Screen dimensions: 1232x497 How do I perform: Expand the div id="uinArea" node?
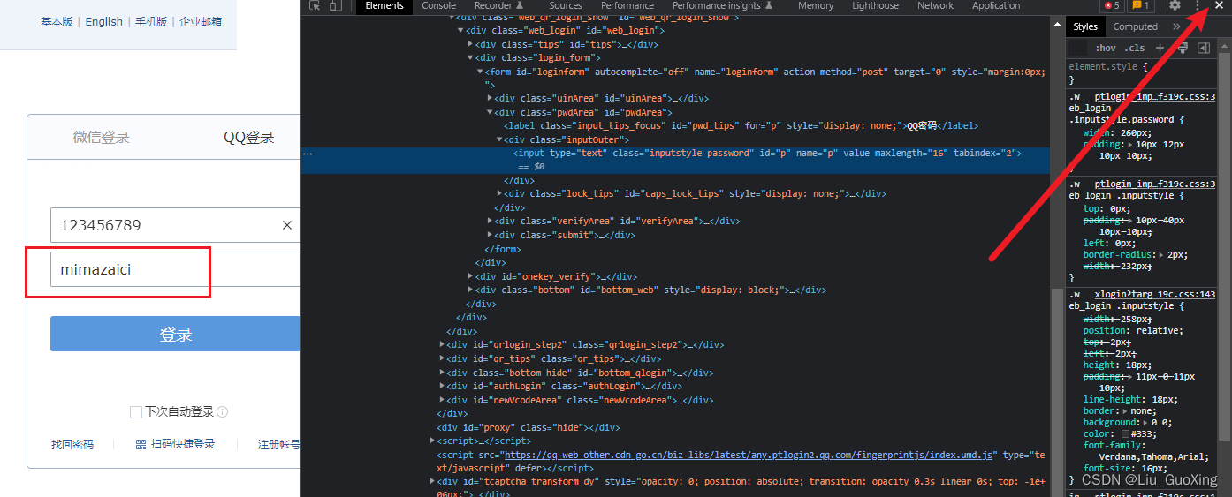[x=490, y=99]
